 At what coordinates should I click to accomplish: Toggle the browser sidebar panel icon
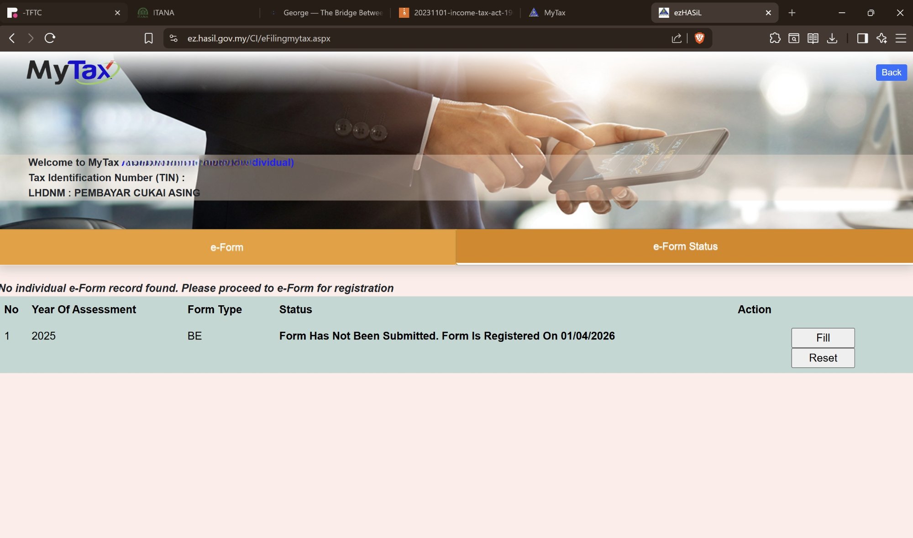[x=862, y=38]
